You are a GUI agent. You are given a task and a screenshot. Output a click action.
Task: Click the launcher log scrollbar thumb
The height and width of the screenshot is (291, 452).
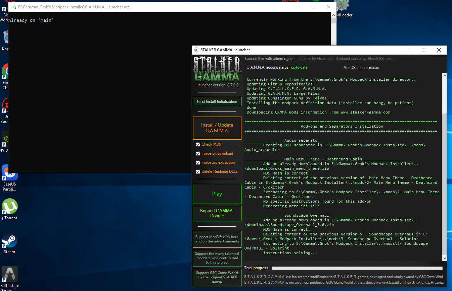pyautogui.click(x=445, y=184)
